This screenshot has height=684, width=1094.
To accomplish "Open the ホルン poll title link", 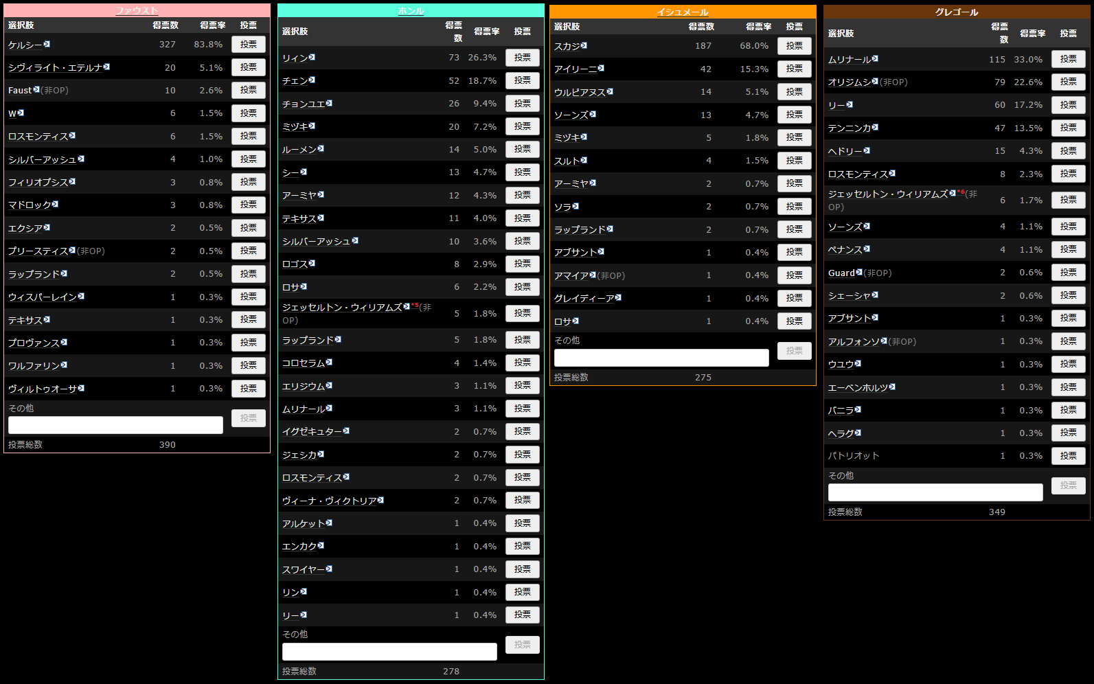I will pos(411,11).
